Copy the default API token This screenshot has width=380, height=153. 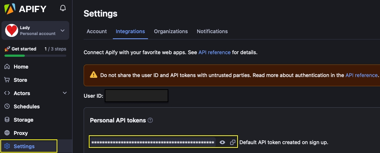pos(232,142)
